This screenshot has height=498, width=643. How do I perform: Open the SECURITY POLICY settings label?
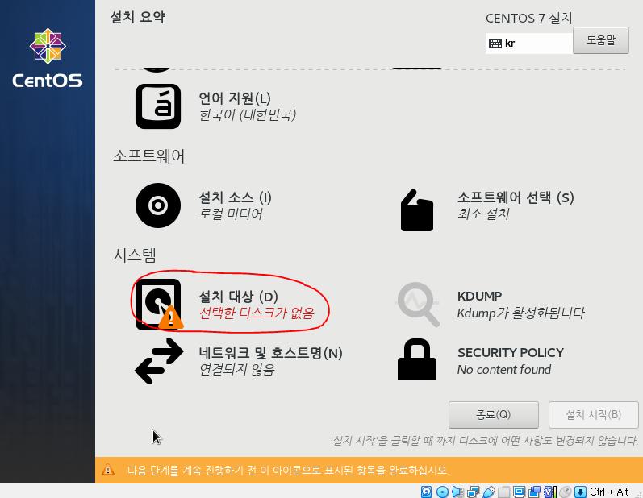point(511,353)
